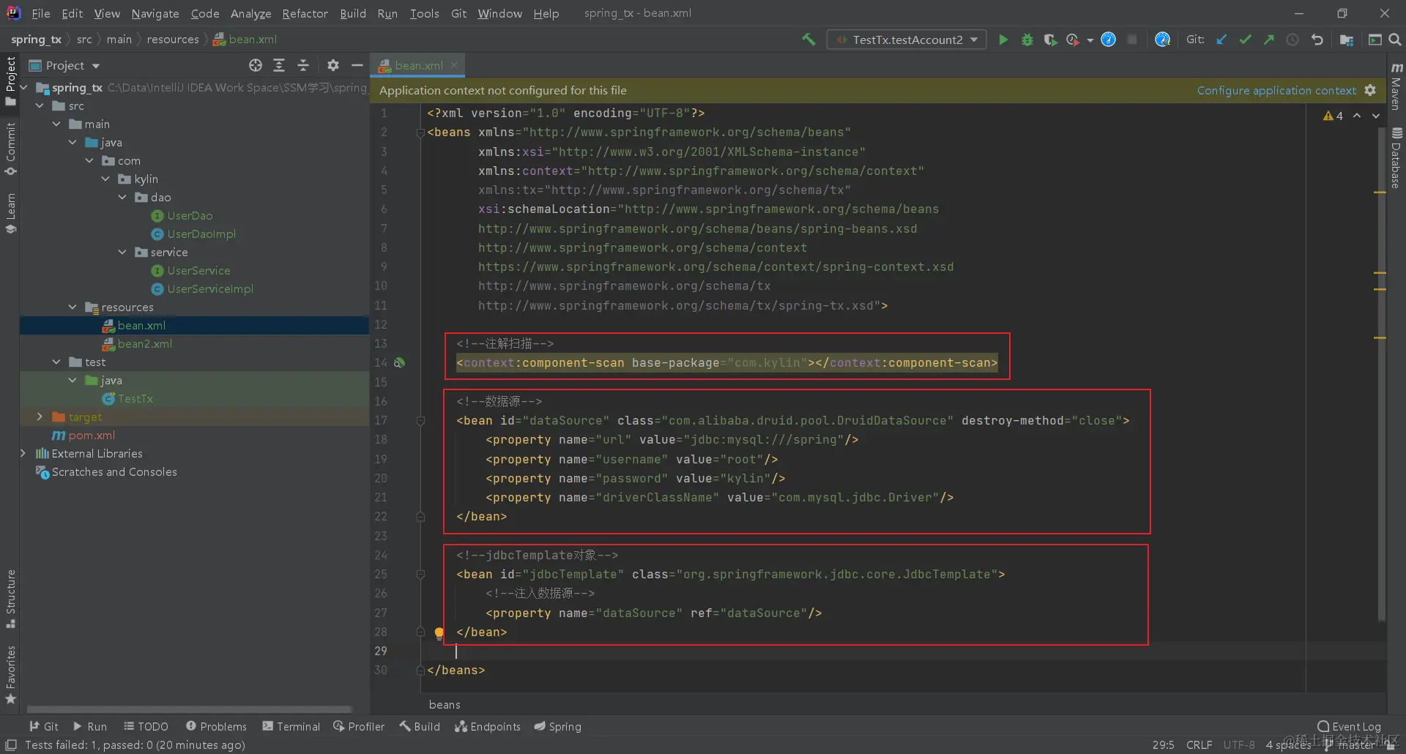
Task: Open the Analyze menu
Action: pos(250,13)
